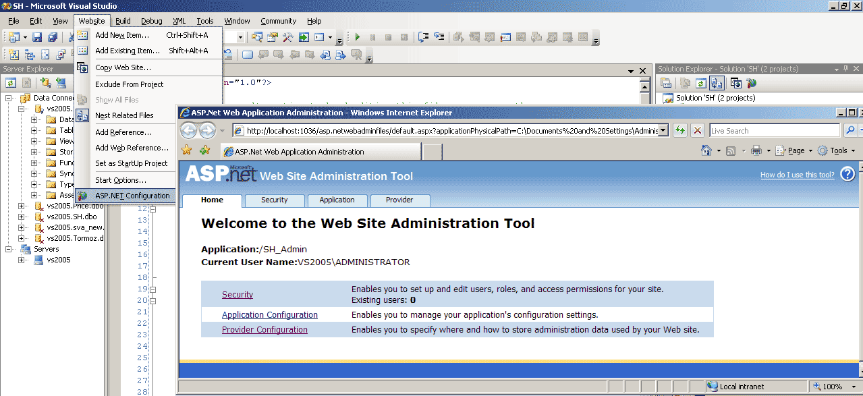Open New Project dropdown arrow in toolbar

[x=25, y=37]
